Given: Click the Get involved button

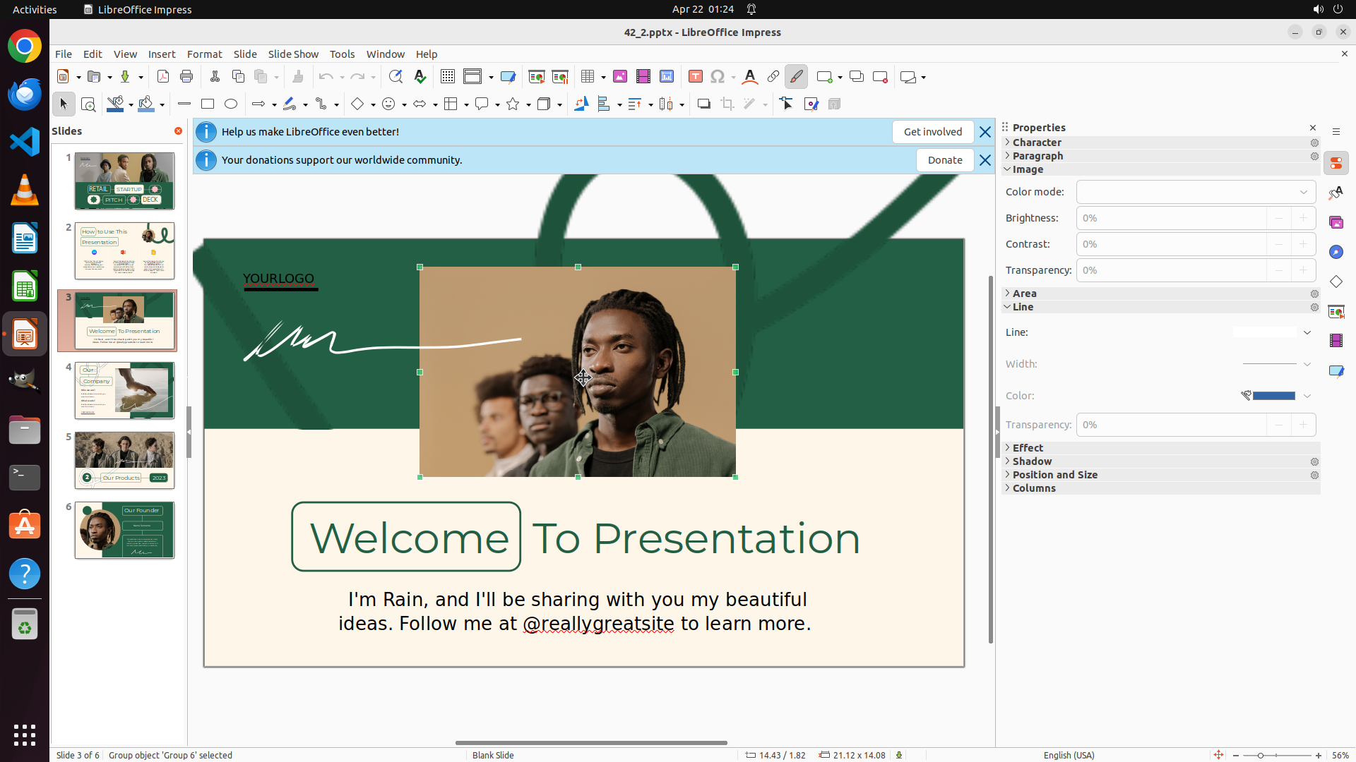Looking at the screenshot, I should point(932,132).
